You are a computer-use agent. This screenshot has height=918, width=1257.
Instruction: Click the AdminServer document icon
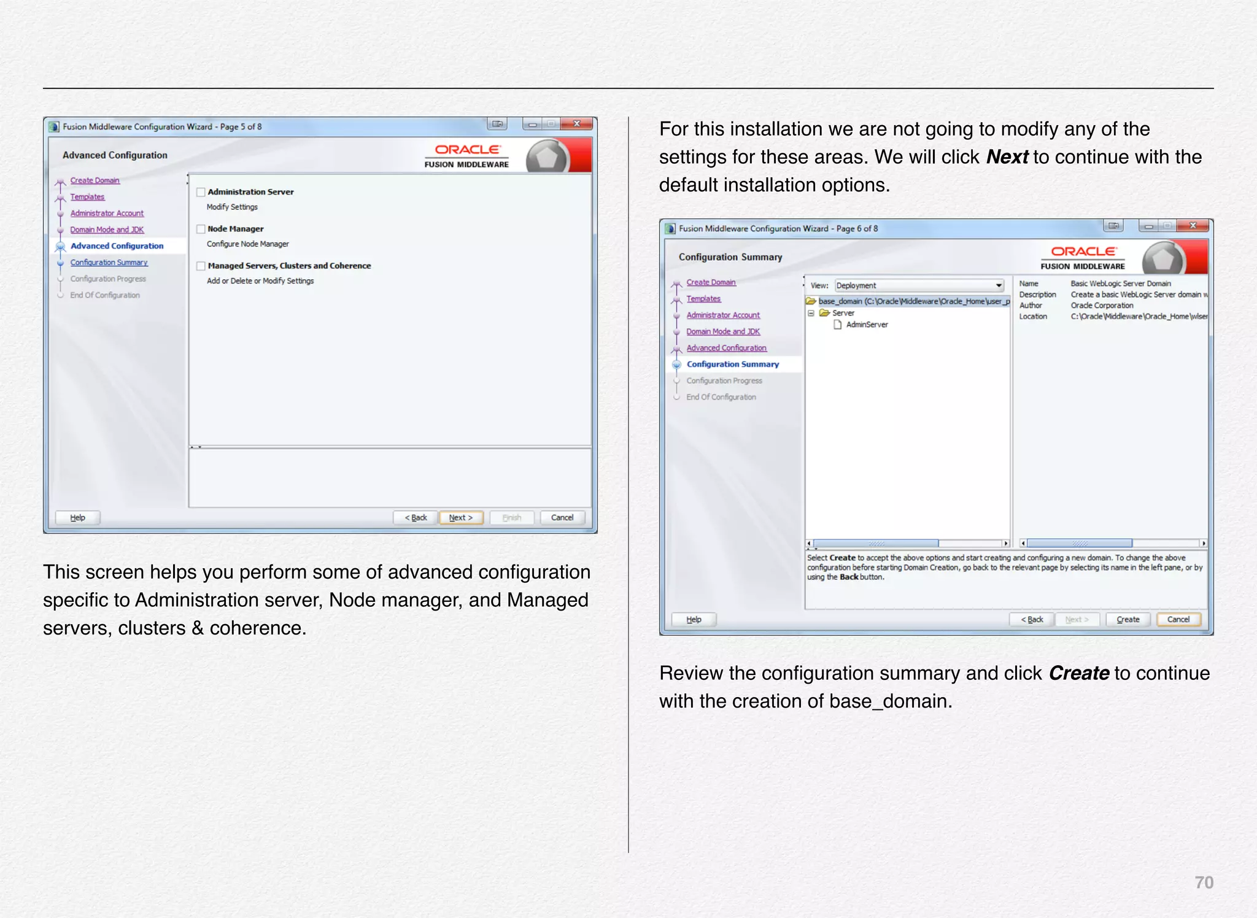[x=838, y=325]
